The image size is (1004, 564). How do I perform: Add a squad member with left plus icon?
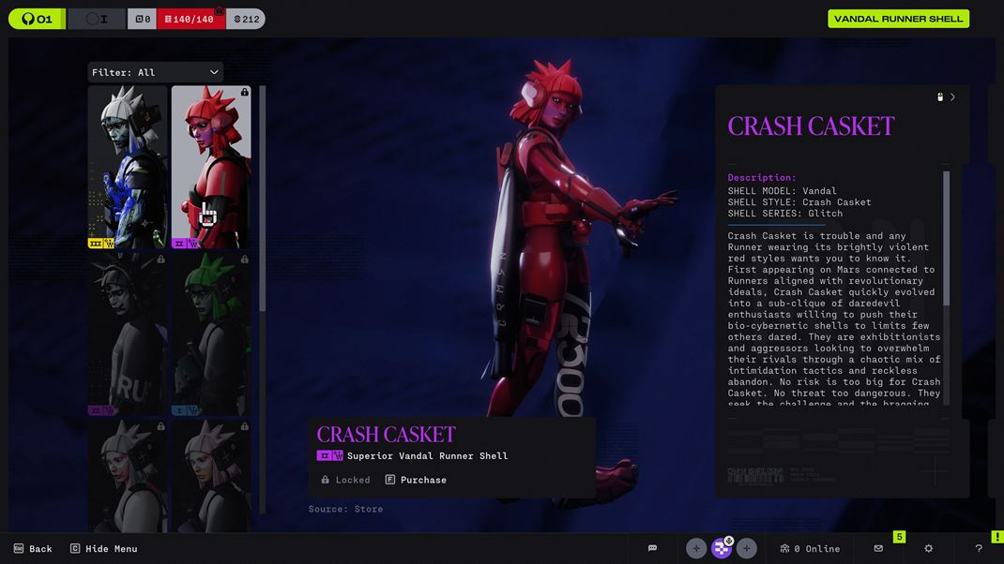pos(696,548)
